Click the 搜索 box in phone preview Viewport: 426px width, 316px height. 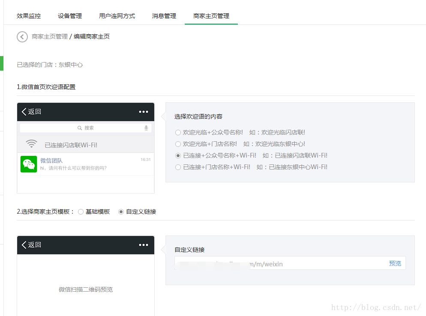click(x=86, y=128)
